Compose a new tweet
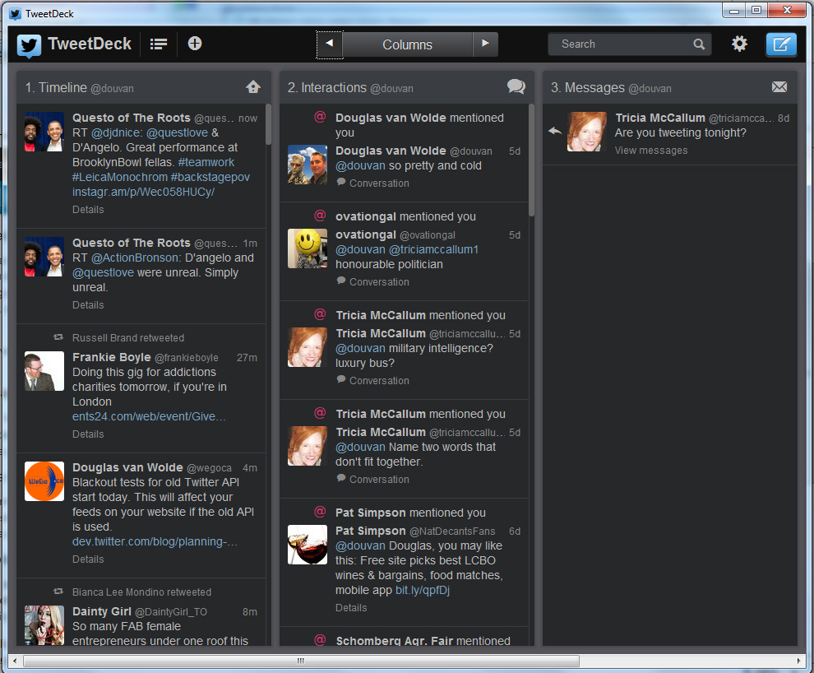Viewport: 814px width, 673px height. coord(781,44)
